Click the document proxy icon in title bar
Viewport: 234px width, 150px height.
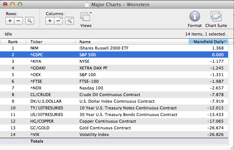(x=87, y=4)
